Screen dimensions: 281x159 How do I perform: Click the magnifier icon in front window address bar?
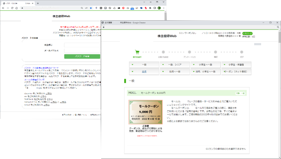tap(278, 27)
